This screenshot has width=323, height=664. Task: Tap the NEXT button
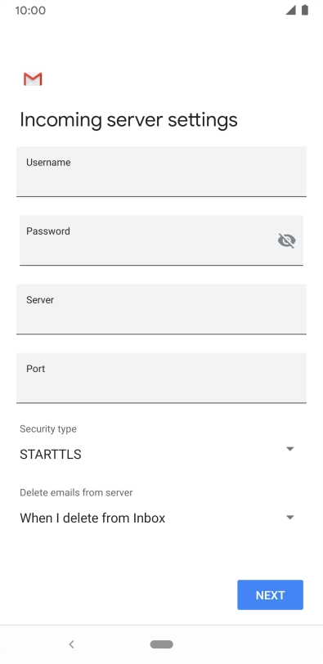[270, 595]
